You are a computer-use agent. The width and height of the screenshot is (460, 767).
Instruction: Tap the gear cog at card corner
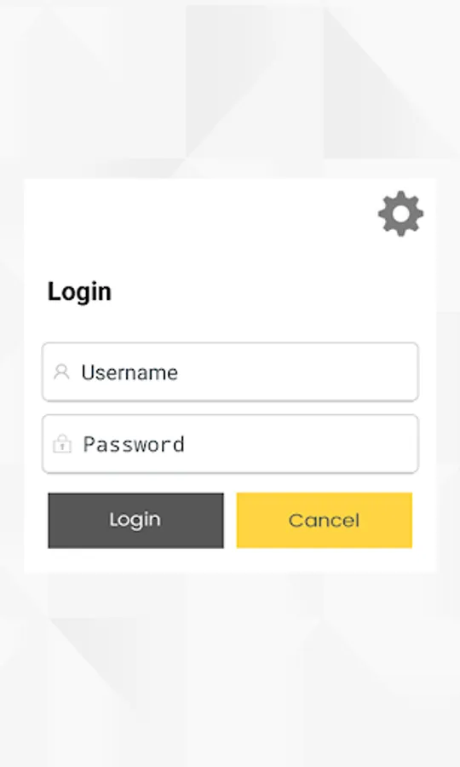[x=400, y=213]
